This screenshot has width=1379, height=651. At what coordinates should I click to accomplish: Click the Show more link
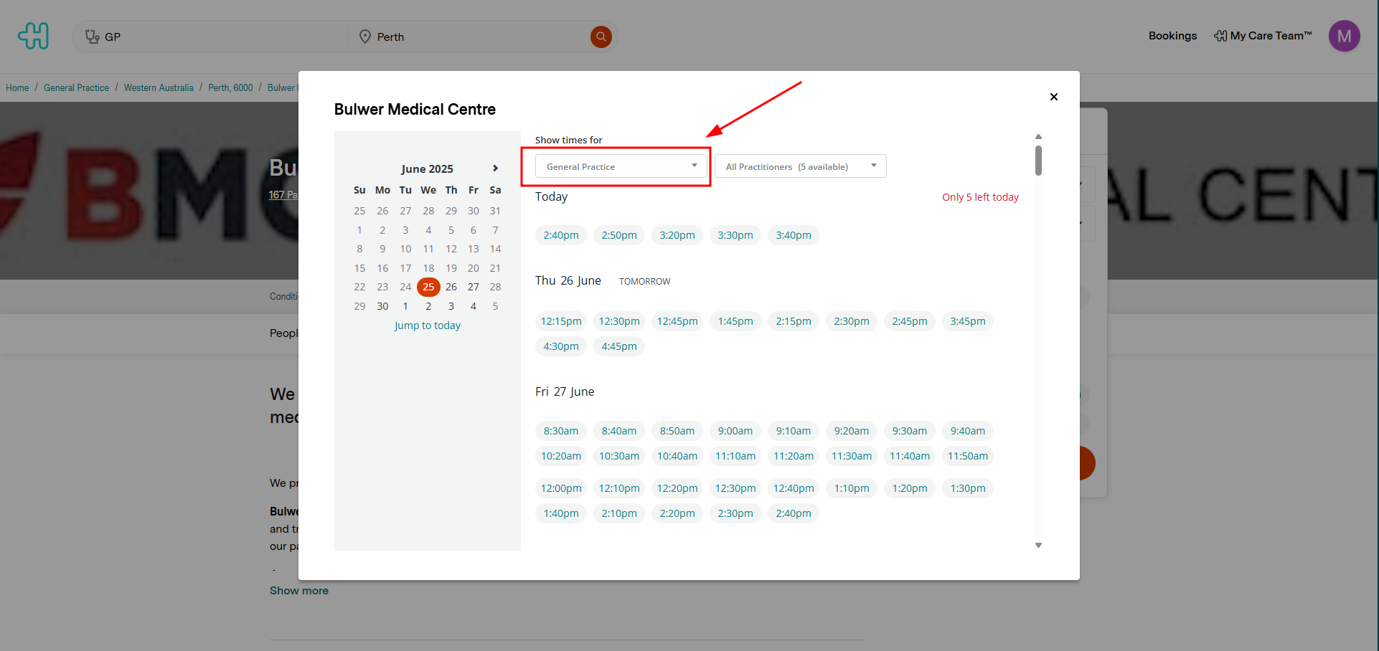coord(298,591)
